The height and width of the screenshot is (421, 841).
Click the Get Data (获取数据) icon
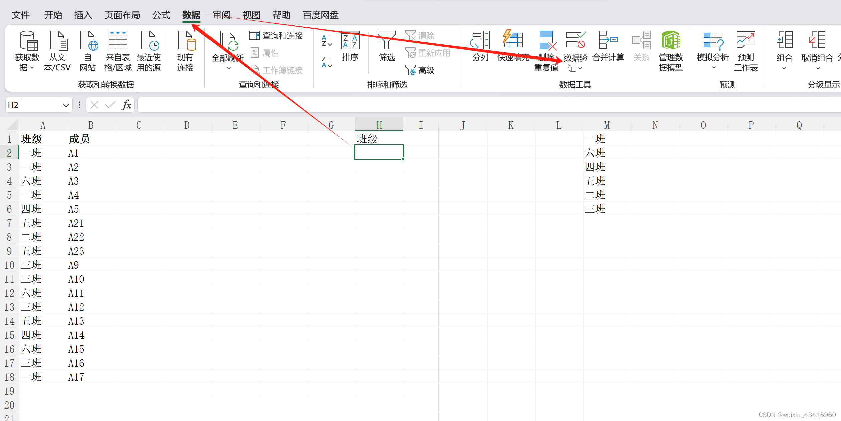tap(28, 41)
